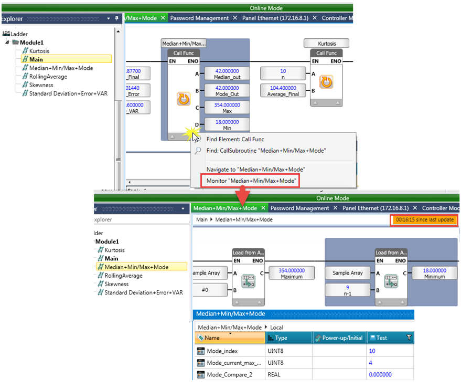This screenshot has height=389, width=461.
Task: Click the upper Explorer vertical scrollbar
Action: (118, 105)
